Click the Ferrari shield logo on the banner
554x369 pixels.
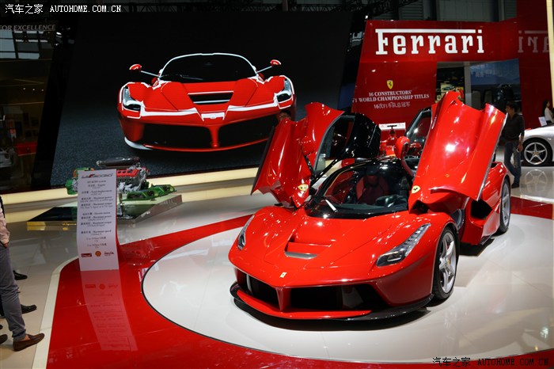coord(389,84)
